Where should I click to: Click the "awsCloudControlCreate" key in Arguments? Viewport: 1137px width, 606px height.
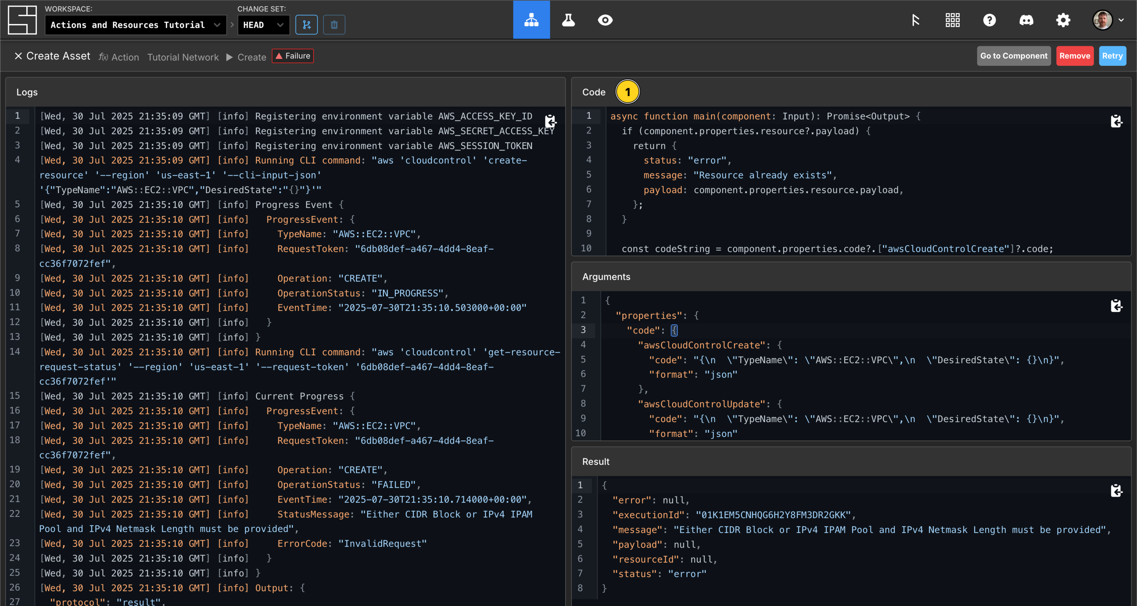pyautogui.click(x=702, y=345)
